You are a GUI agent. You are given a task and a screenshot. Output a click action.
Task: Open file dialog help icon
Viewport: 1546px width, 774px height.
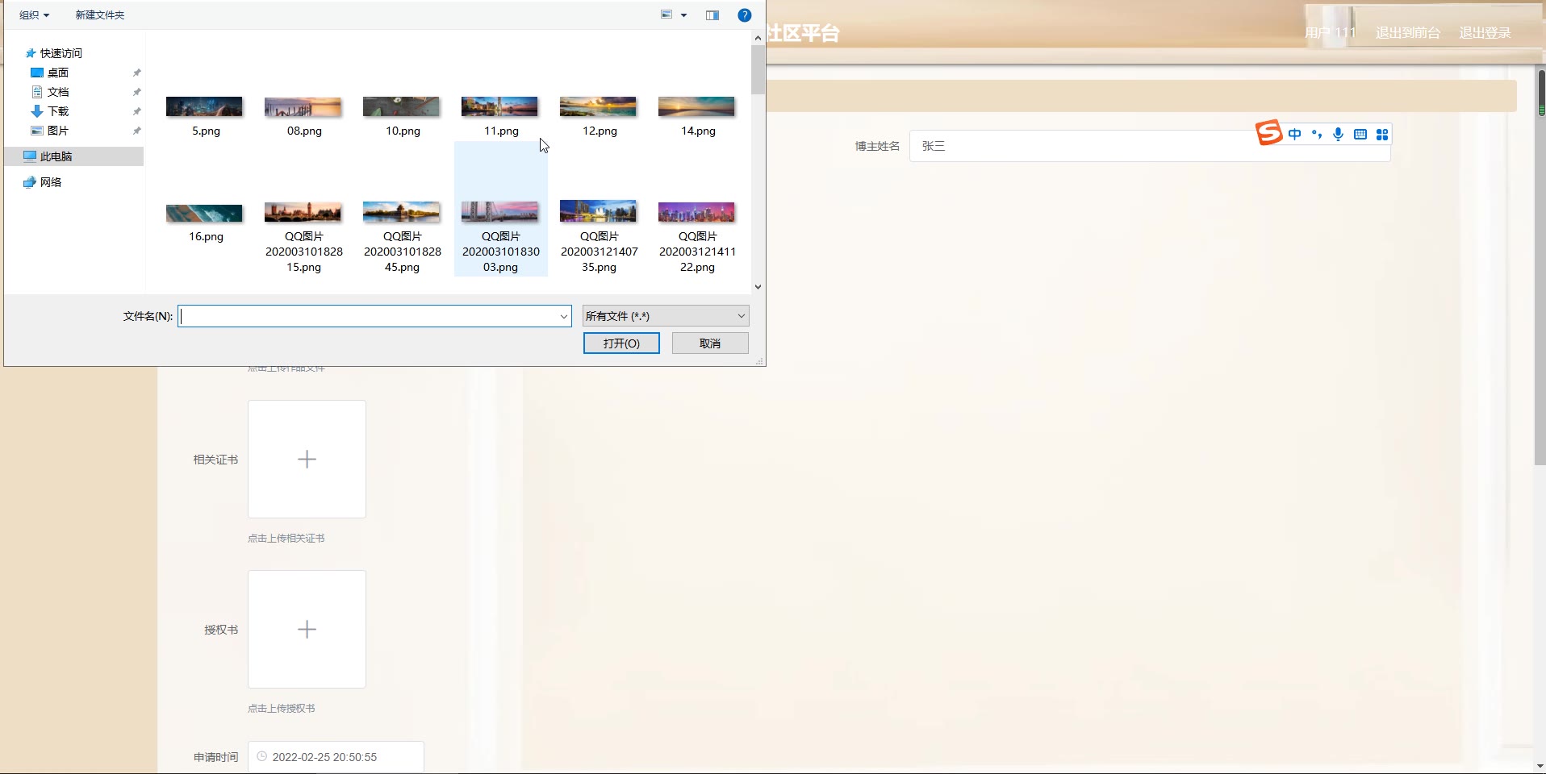tap(745, 15)
